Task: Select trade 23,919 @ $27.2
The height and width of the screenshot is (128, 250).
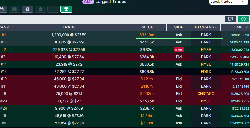Action: click(x=69, y=64)
